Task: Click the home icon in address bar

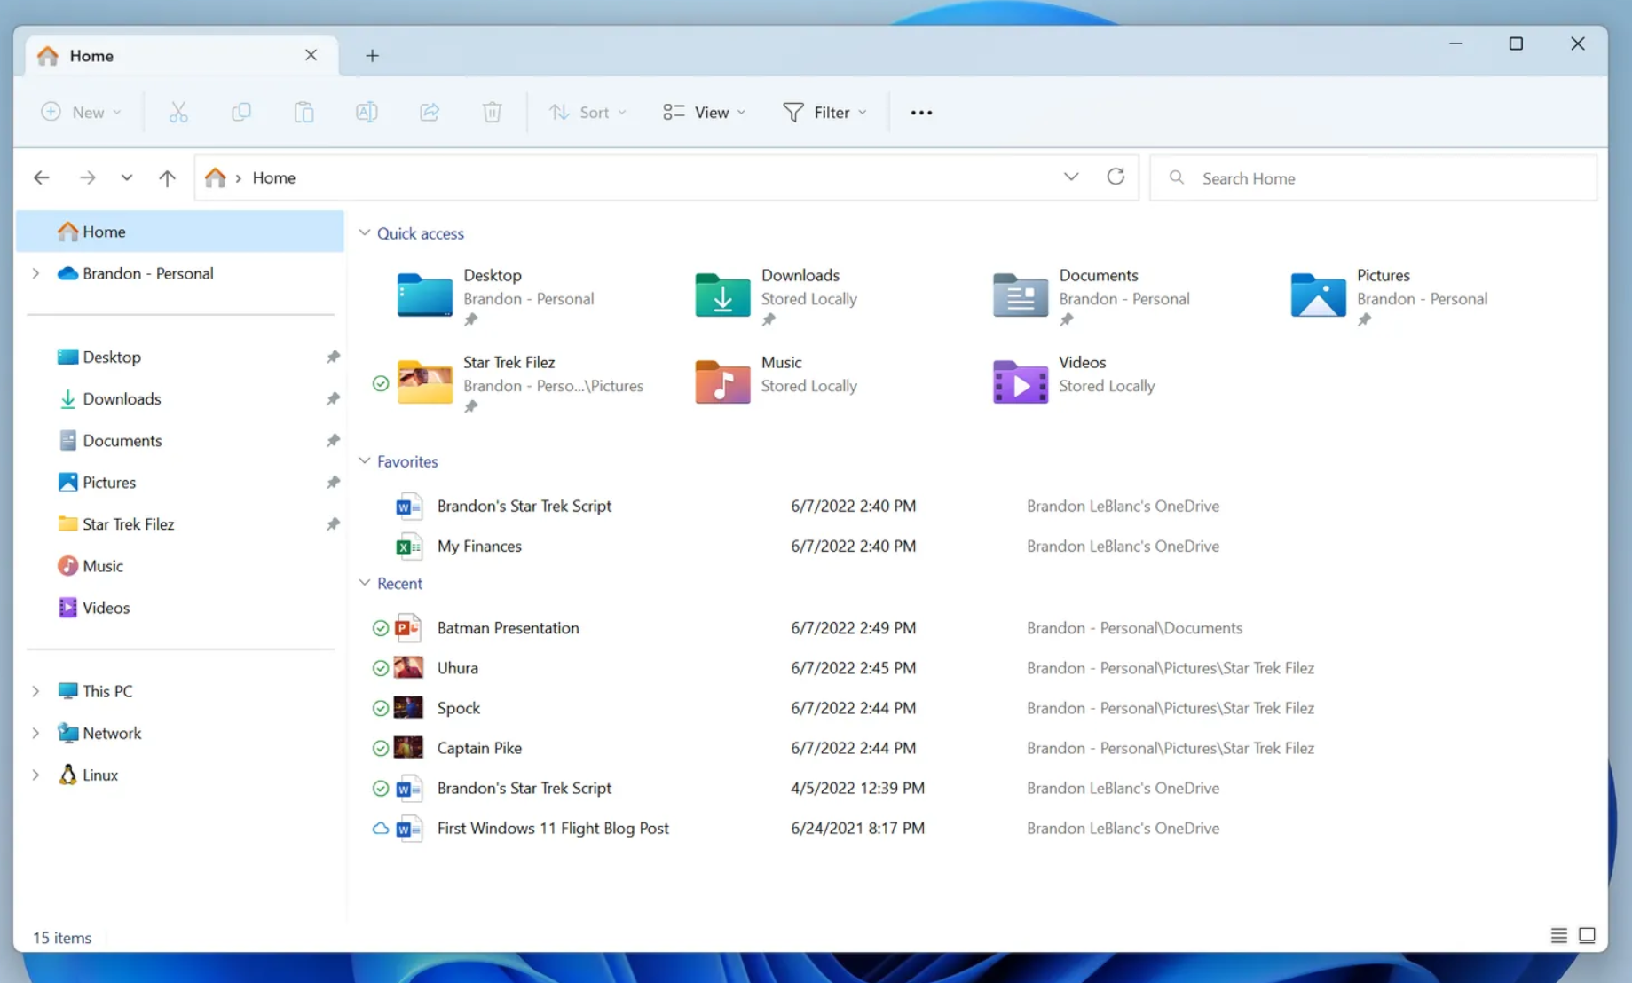Action: [x=215, y=177]
